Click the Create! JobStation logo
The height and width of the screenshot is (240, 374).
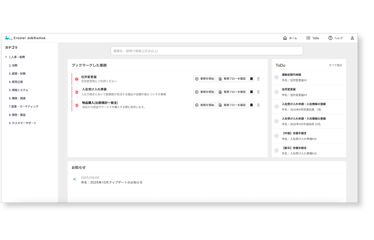tap(25, 38)
